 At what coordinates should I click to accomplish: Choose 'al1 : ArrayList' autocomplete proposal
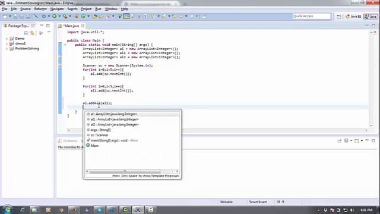point(132,119)
